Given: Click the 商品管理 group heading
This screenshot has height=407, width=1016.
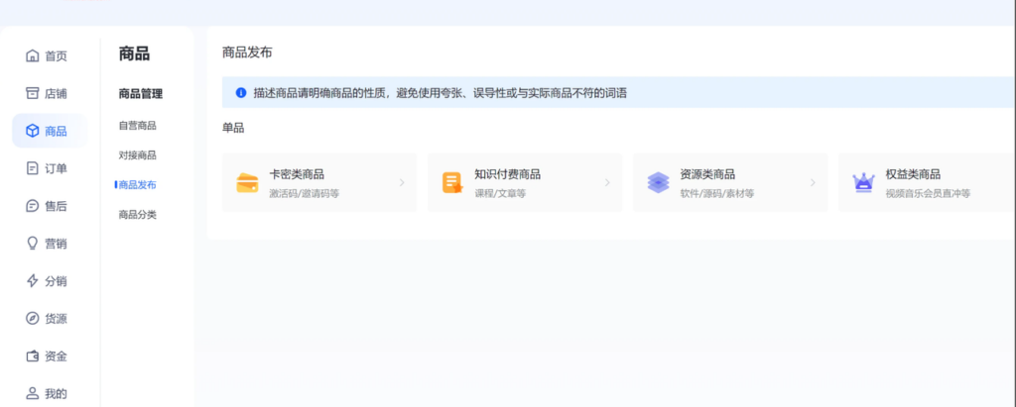Looking at the screenshot, I should coord(141,94).
